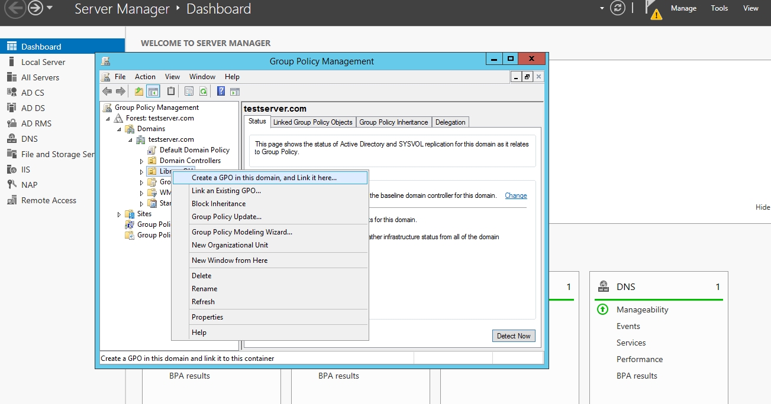Expand the Domain Controllers tree node
This screenshot has width=771, height=404.
(x=141, y=161)
